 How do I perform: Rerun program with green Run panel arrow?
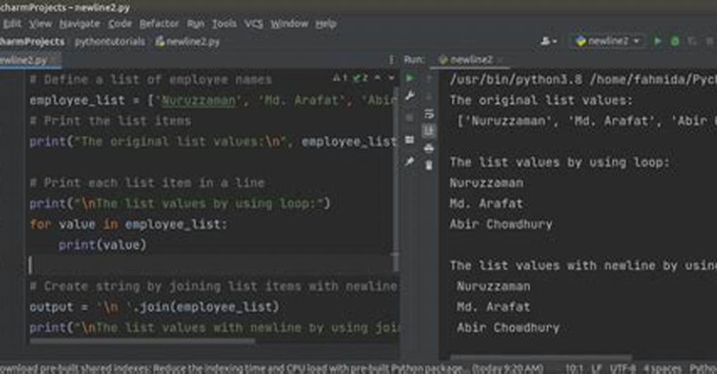(x=410, y=78)
